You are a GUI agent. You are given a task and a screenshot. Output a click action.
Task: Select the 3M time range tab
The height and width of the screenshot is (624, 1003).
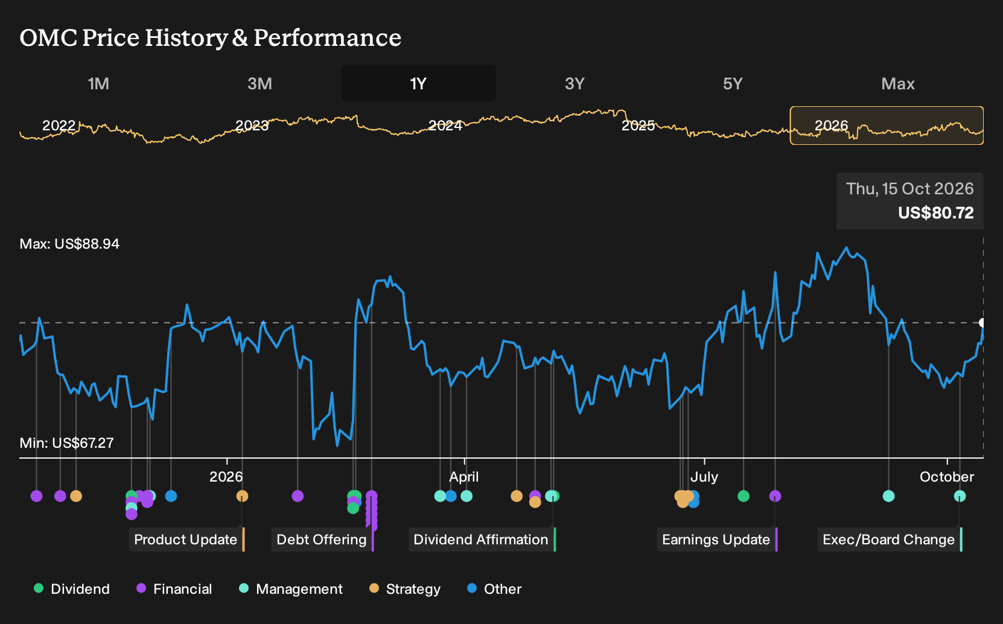click(260, 83)
